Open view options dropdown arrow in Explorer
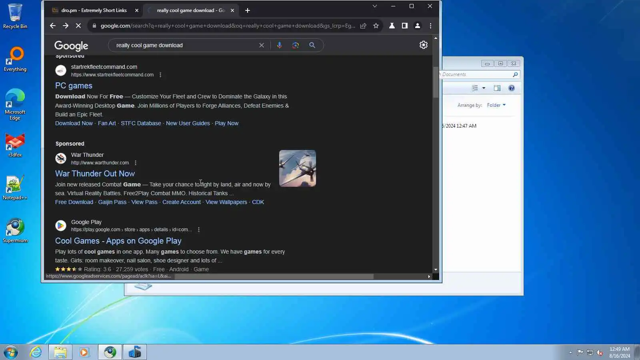 tap(484, 88)
